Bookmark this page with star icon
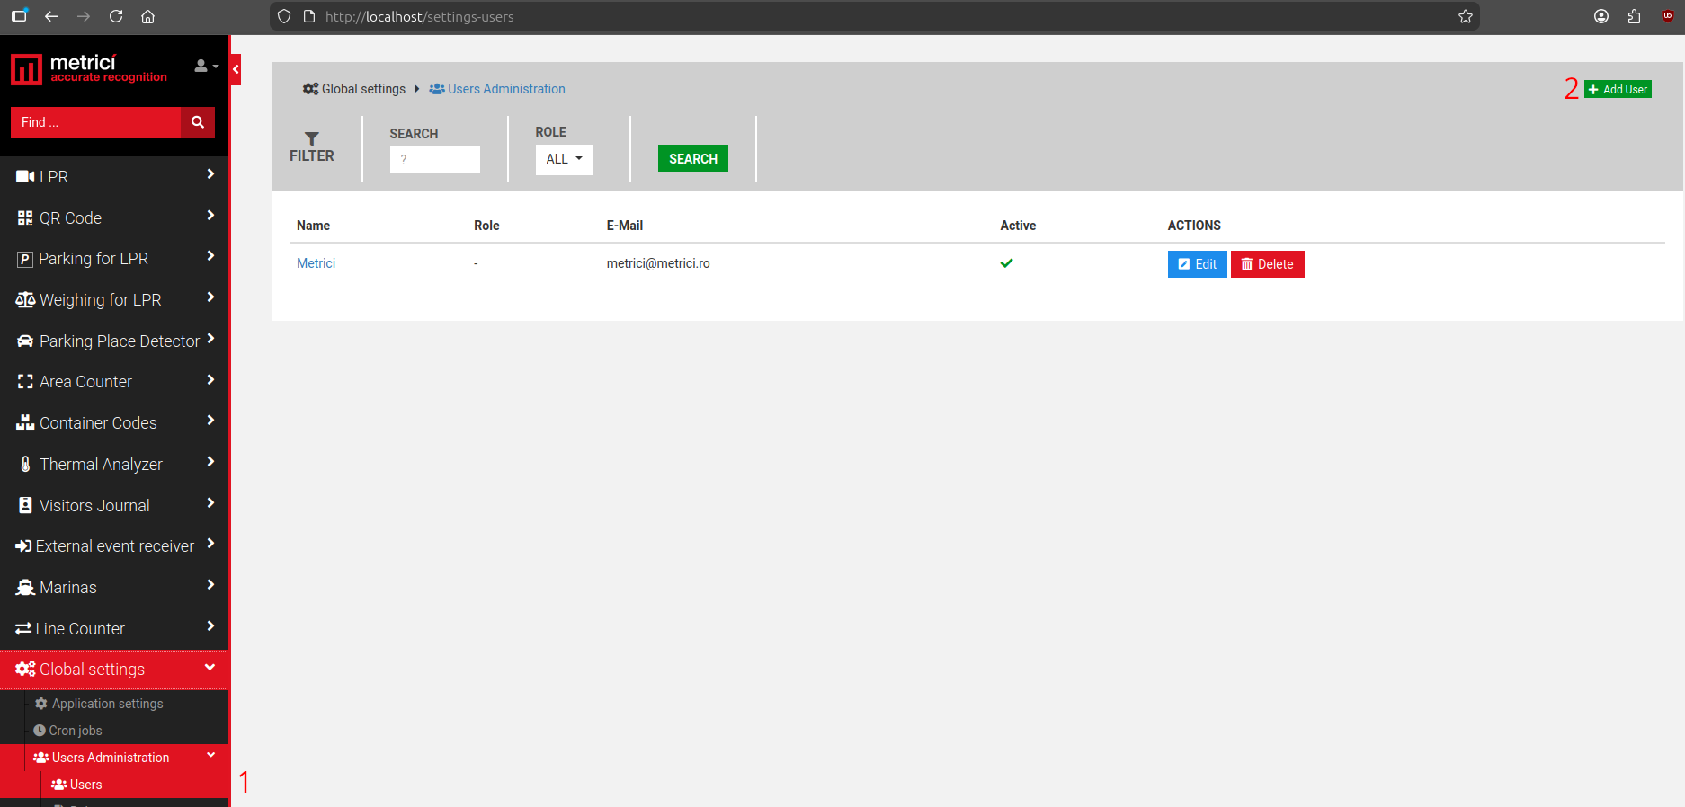This screenshot has height=807, width=1685. [x=1466, y=16]
